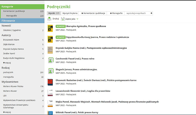Viewport: 196px width, 115px height.
Task: Open the cover thumbnail of Polskie postępowanie karne
Action: pyautogui.click(x=50, y=82)
